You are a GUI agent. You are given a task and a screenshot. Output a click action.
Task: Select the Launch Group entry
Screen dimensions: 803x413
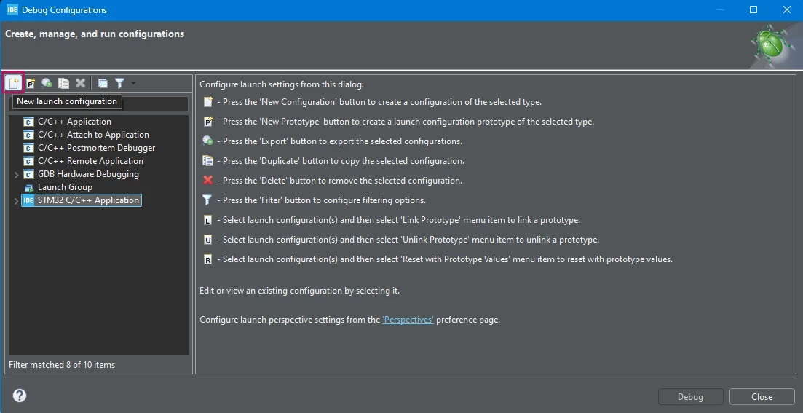(65, 187)
